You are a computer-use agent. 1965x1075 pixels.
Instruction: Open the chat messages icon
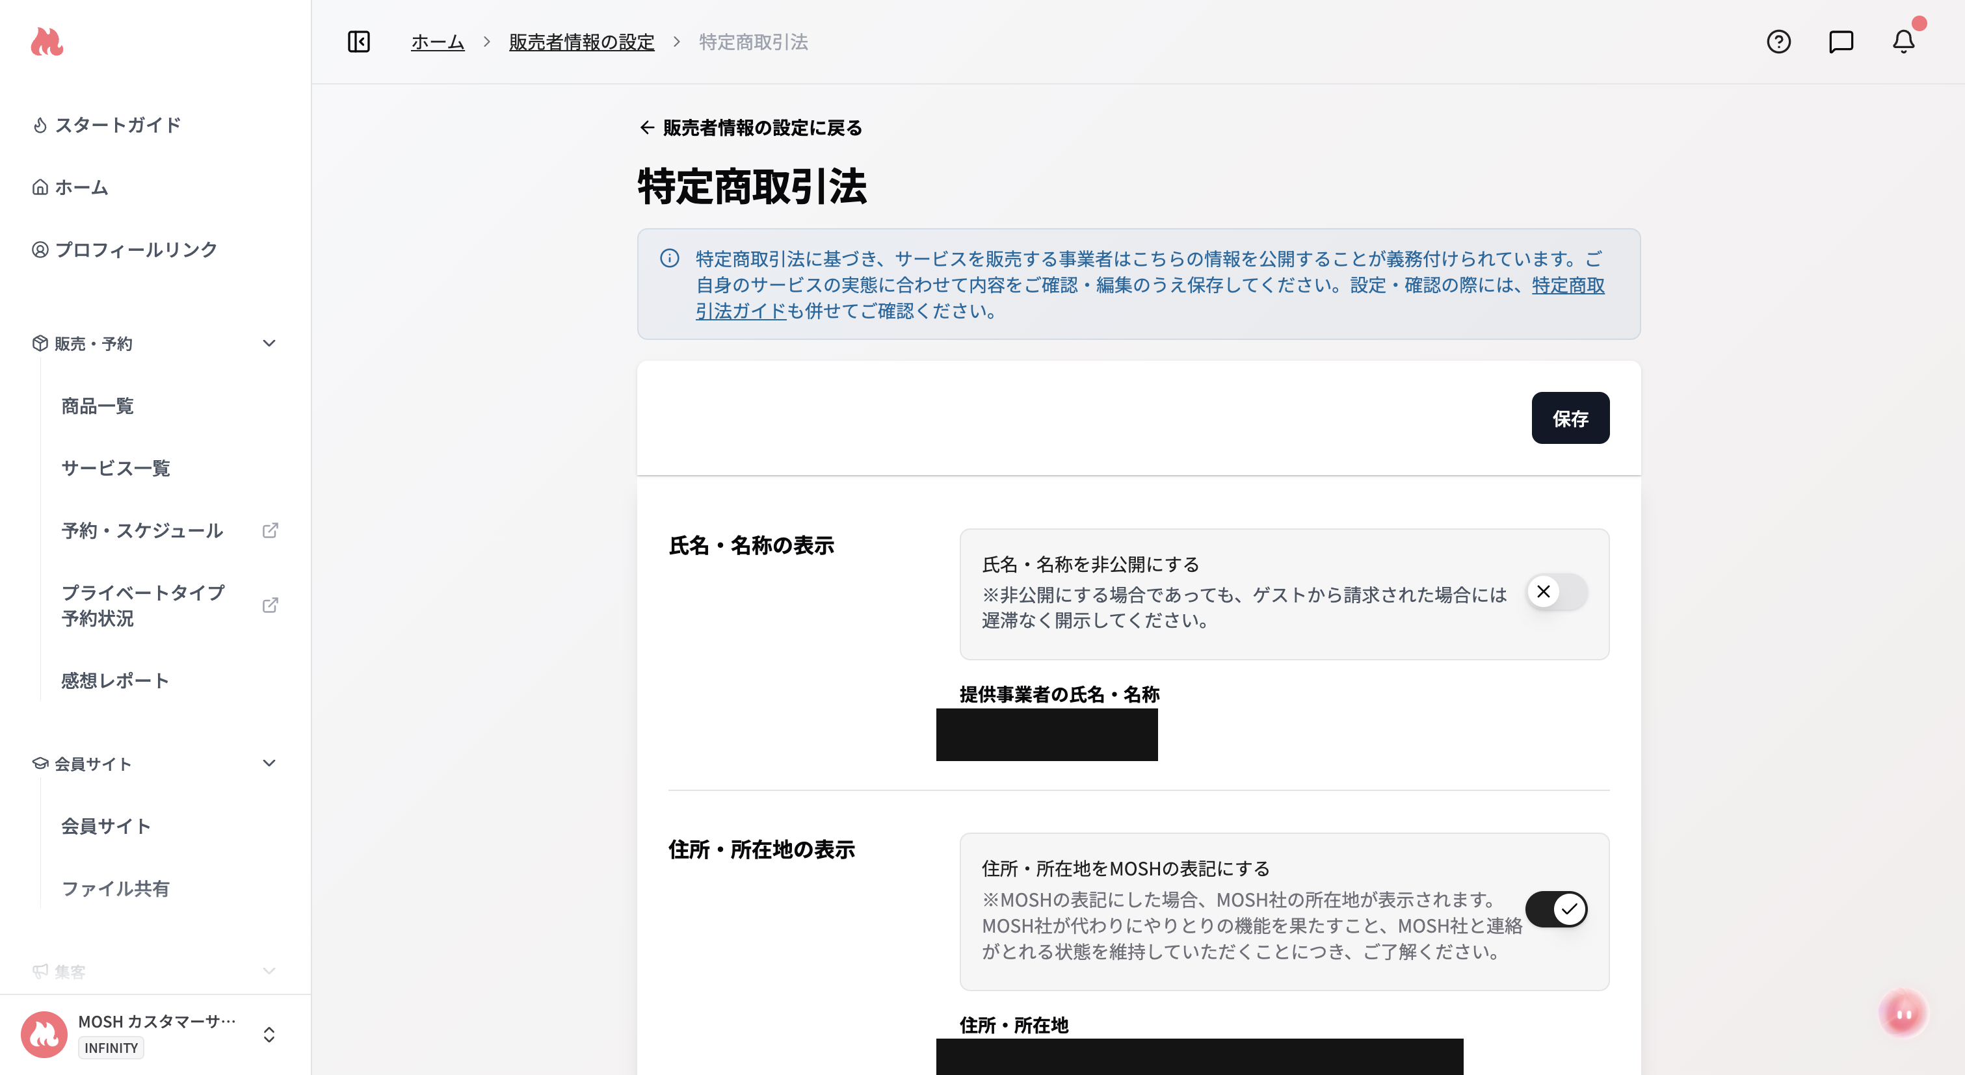click(1841, 41)
